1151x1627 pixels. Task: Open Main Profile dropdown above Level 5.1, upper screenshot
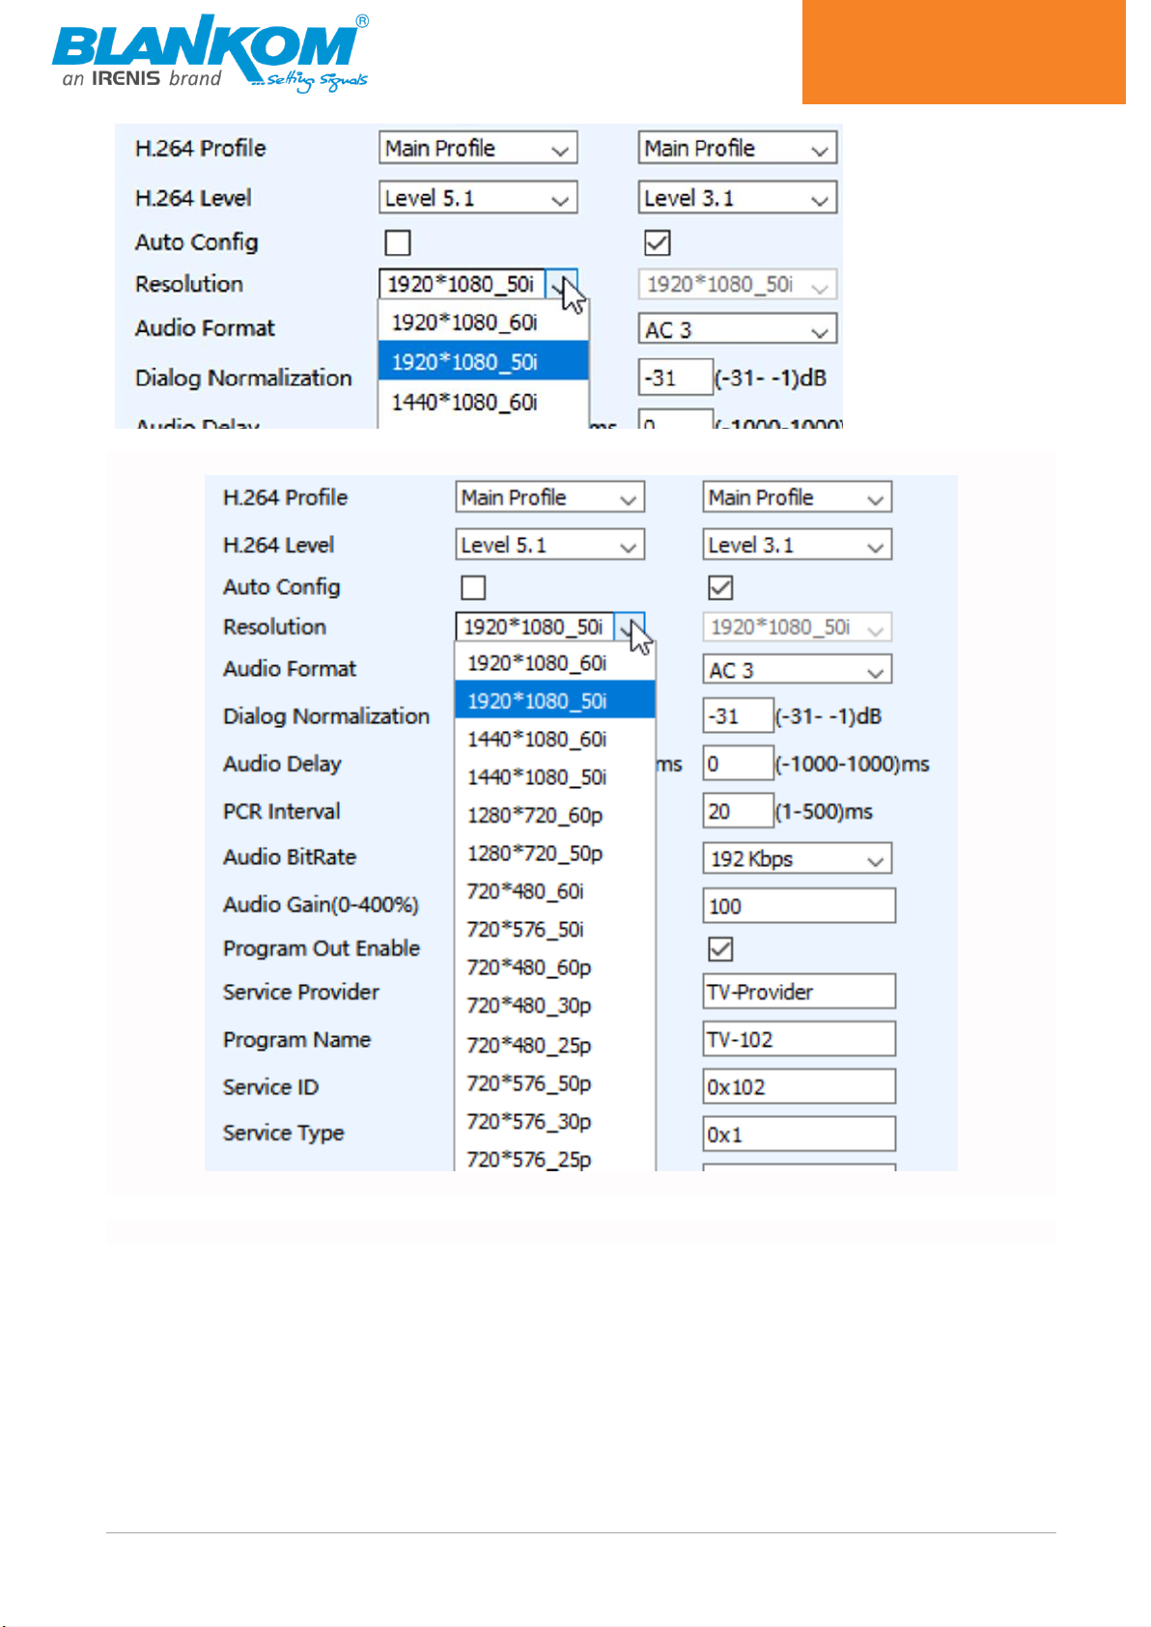tap(478, 148)
